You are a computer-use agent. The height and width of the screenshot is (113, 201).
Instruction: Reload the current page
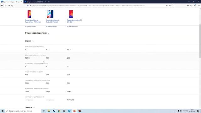(9, 6)
